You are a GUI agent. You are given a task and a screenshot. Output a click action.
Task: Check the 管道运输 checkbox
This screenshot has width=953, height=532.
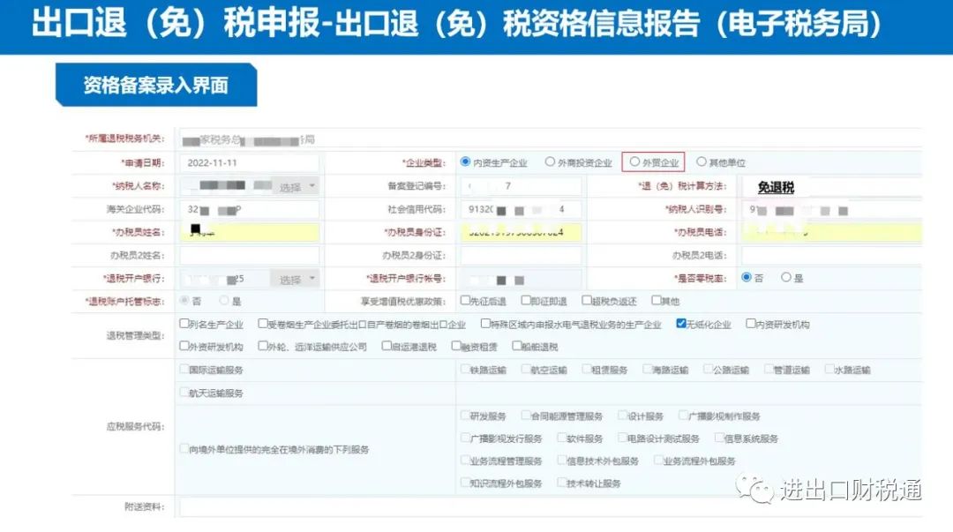coord(769,369)
